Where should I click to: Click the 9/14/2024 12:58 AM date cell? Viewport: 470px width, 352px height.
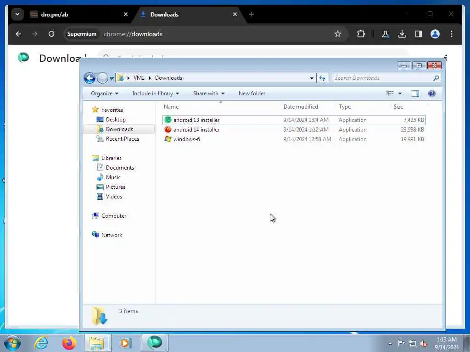(307, 139)
